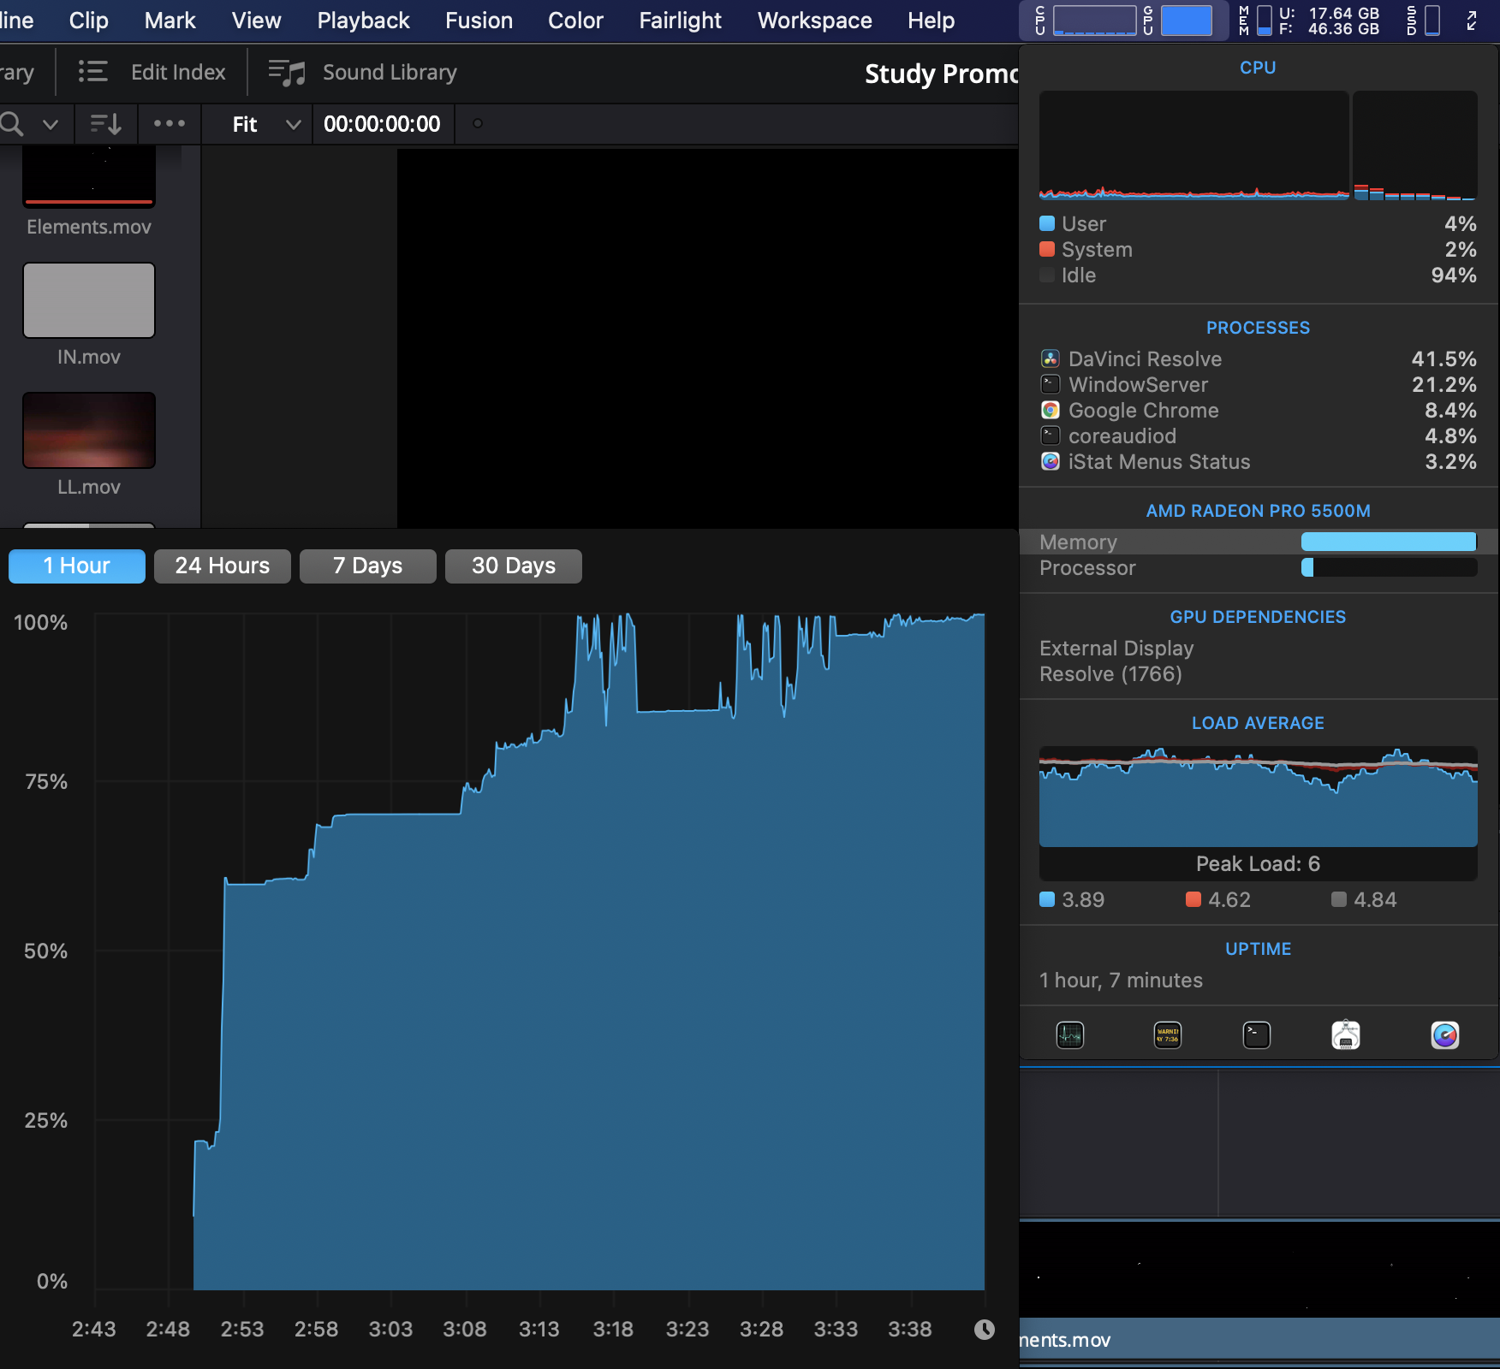Open the three-dot options menu
The width and height of the screenshot is (1500, 1369).
click(170, 123)
